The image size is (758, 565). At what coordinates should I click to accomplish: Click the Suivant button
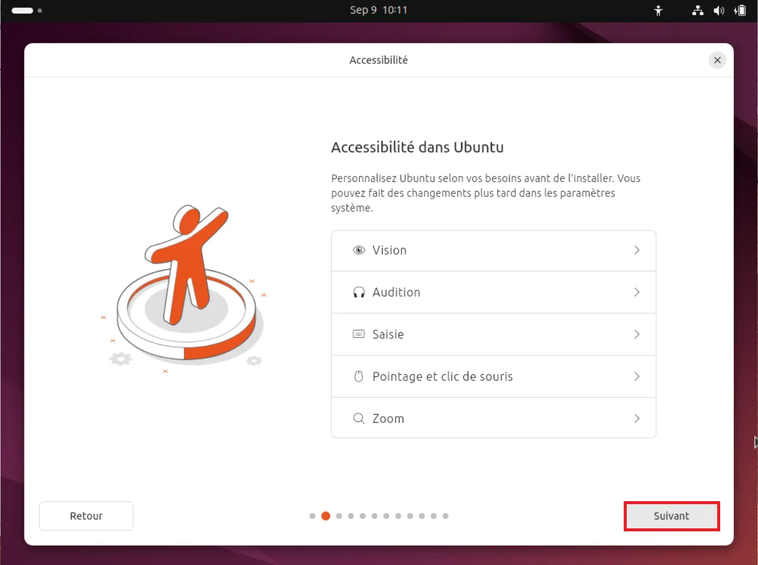coord(672,516)
